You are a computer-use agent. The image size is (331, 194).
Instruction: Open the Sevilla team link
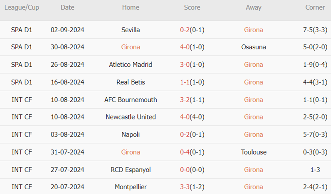[x=131, y=30]
